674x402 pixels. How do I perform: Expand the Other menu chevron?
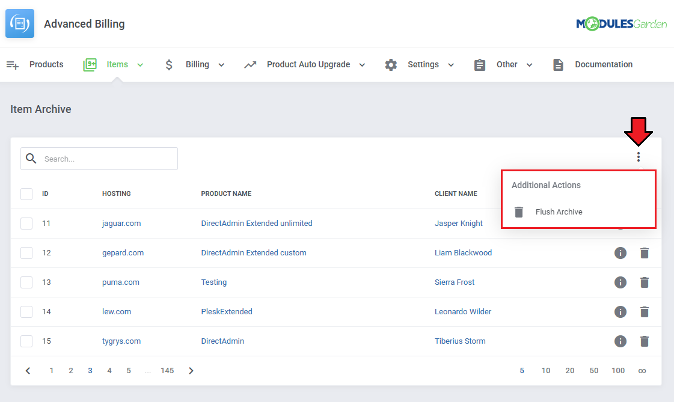tap(530, 65)
